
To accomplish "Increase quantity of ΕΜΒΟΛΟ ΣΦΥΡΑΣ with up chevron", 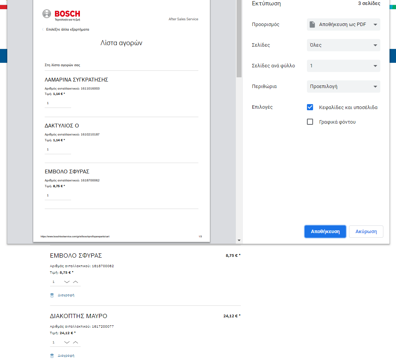I will click(x=75, y=282).
